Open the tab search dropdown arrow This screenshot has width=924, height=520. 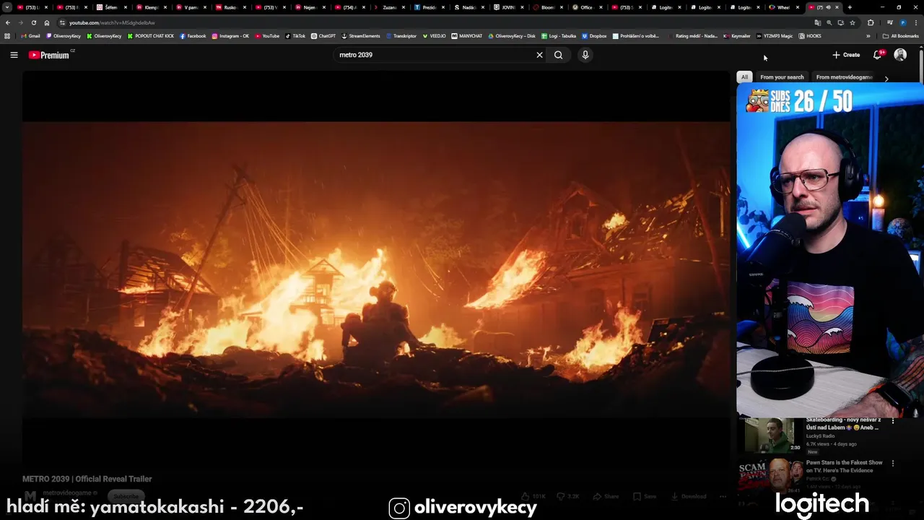7,7
